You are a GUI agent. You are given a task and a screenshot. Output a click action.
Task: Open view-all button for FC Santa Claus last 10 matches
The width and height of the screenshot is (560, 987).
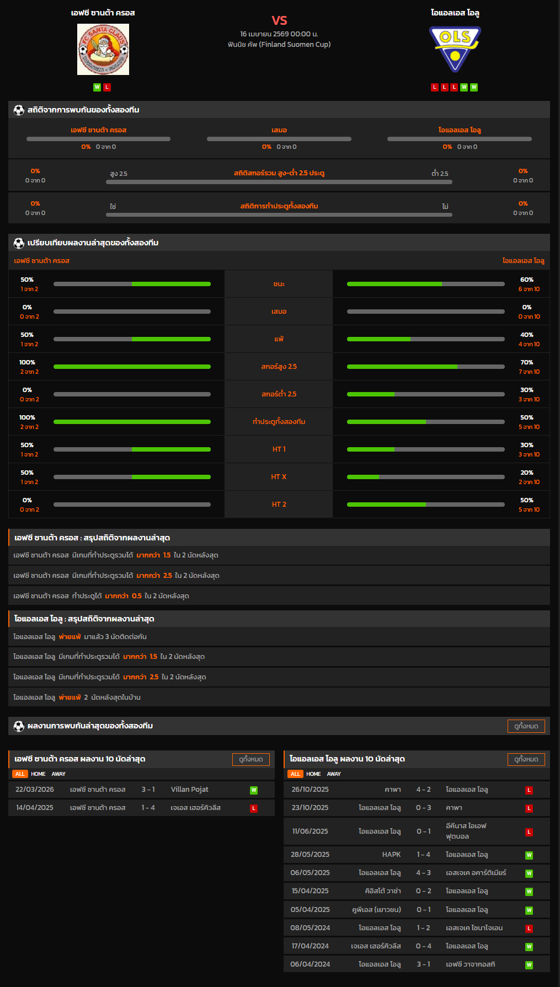point(250,759)
